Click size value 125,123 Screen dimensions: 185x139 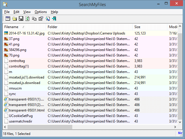click(x=140, y=33)
